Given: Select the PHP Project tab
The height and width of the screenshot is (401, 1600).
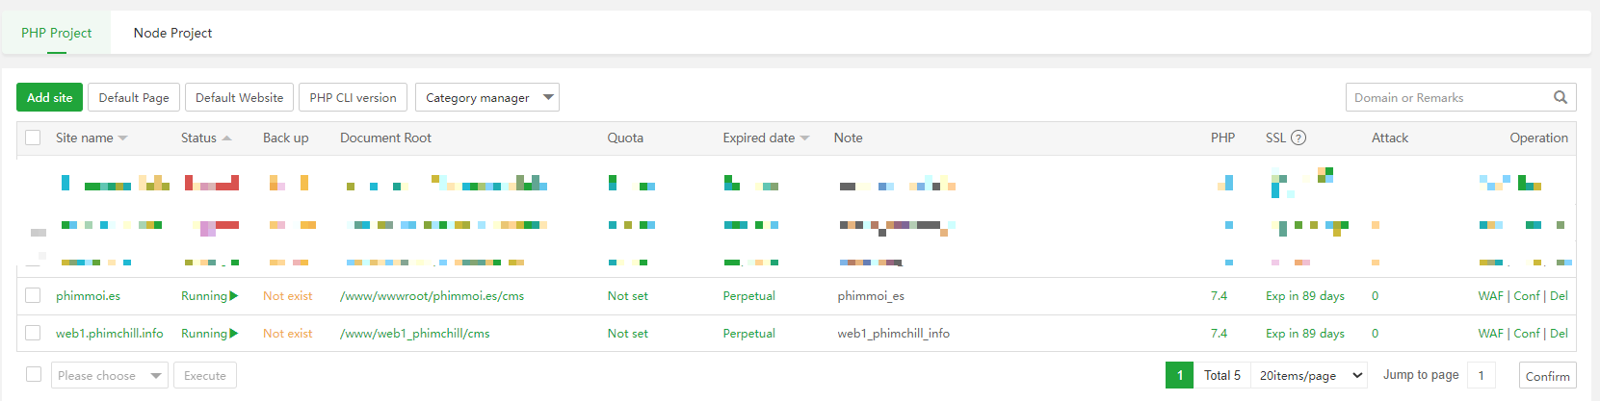Looking at the screenshot, I should point(56,33).
